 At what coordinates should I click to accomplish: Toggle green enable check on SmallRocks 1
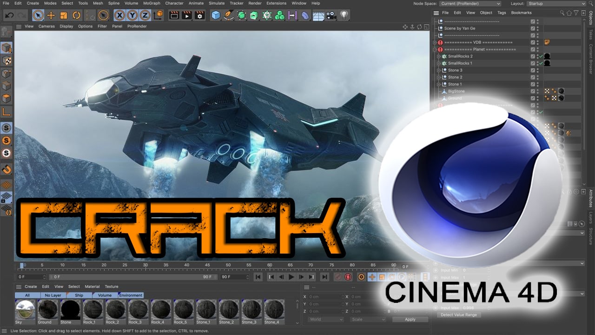(x=542, y=63)
